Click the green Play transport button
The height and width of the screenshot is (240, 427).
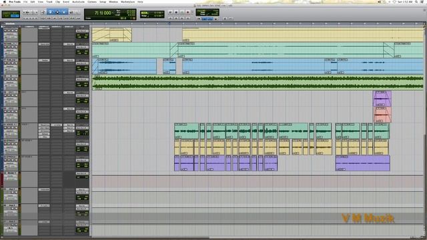tap(182, 12)
